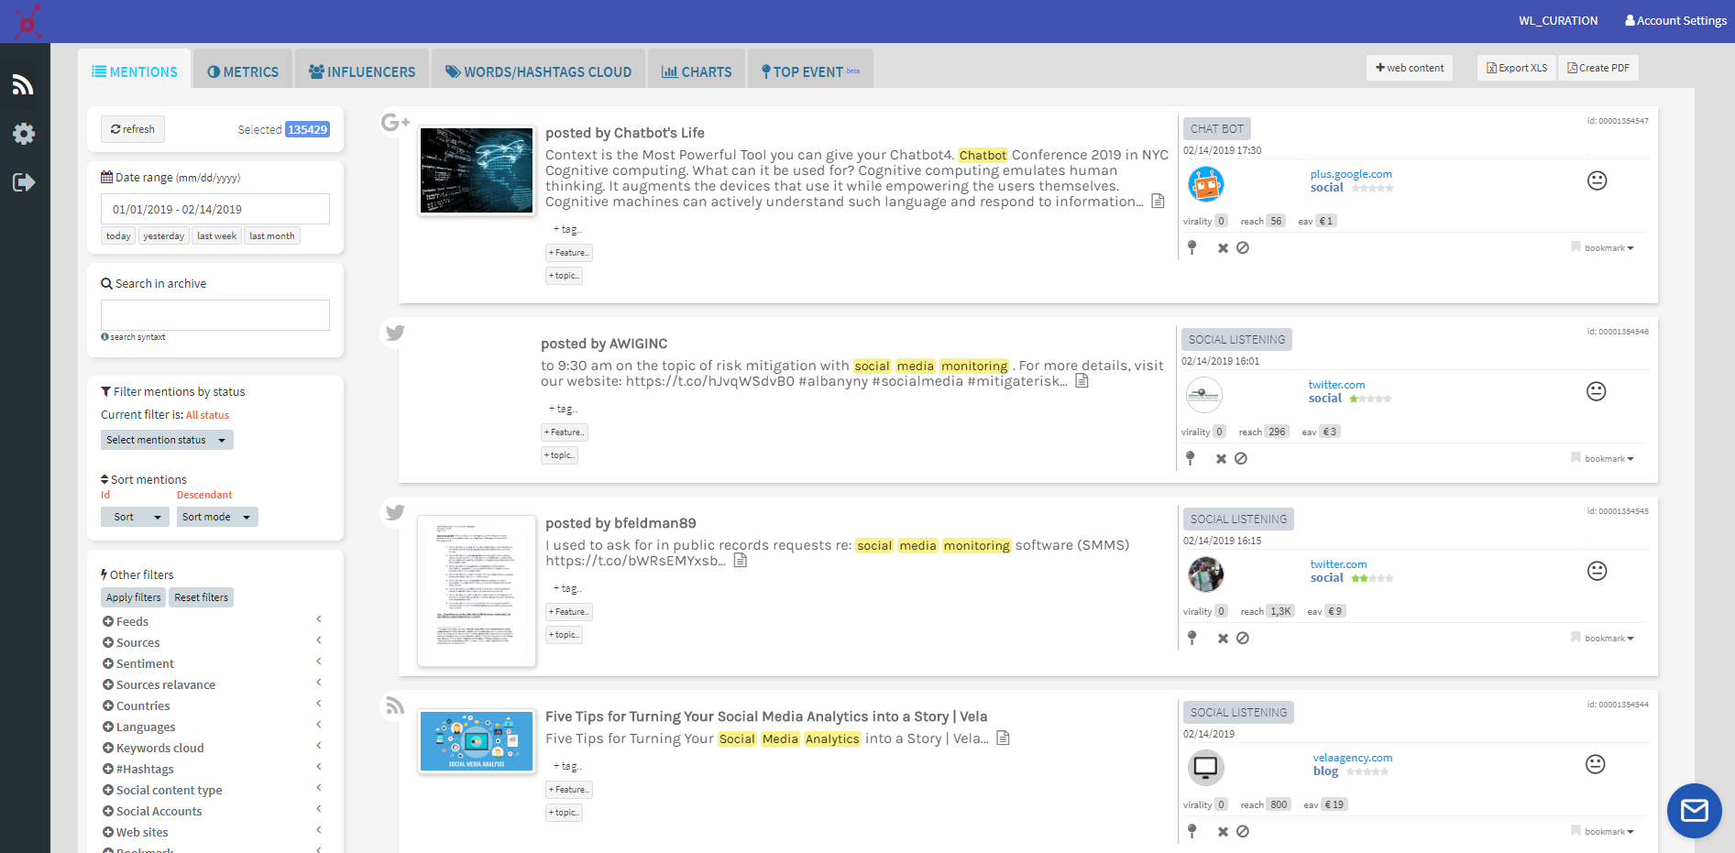Open full text document icon in Chatbot's Life post
The image size is (1735, 853).
[x=1158, y=202]
